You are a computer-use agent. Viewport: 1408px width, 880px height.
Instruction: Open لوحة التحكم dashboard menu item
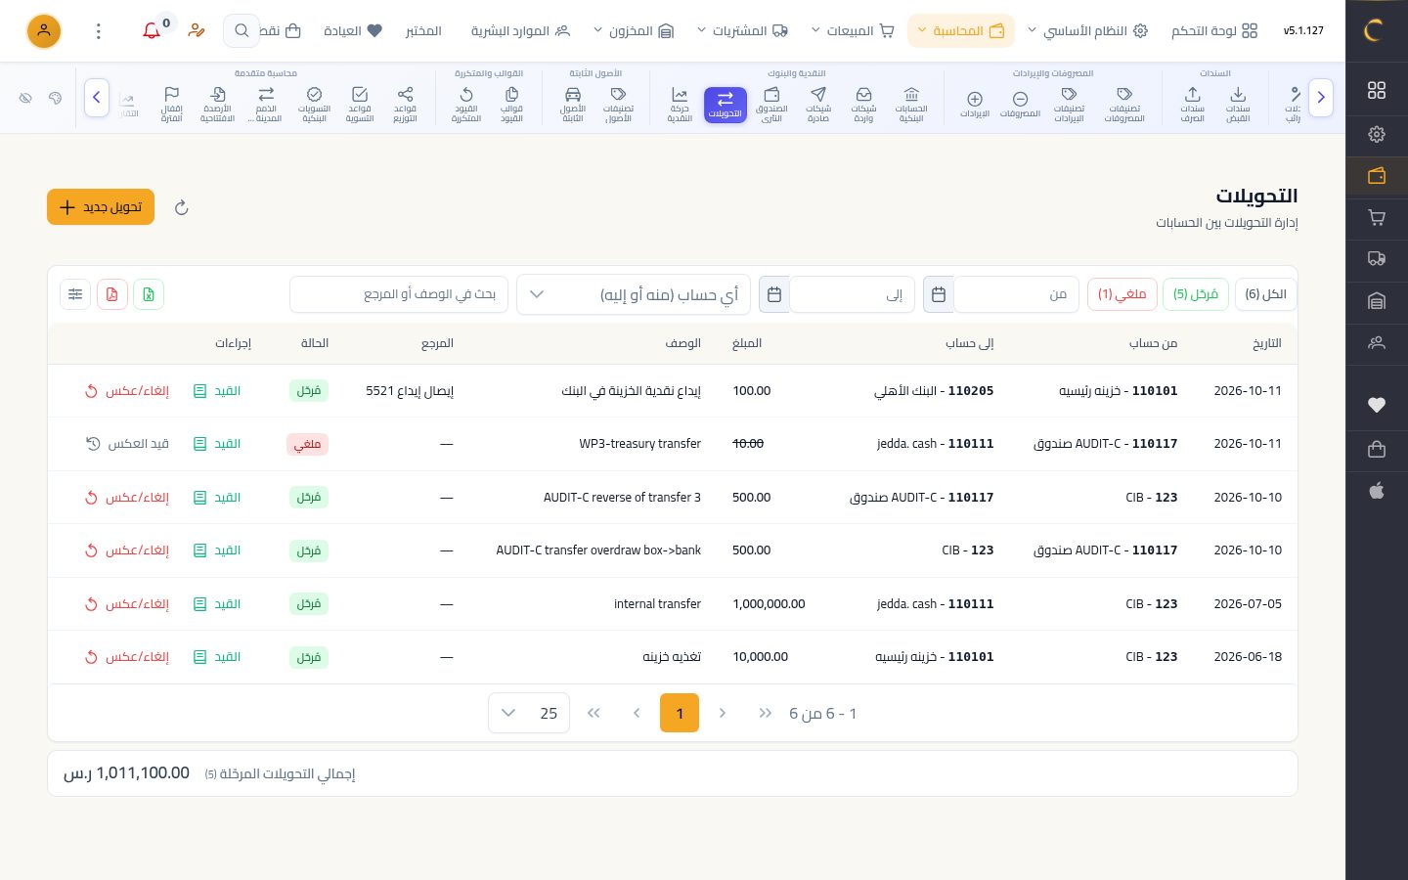(x=1214, y=31)
